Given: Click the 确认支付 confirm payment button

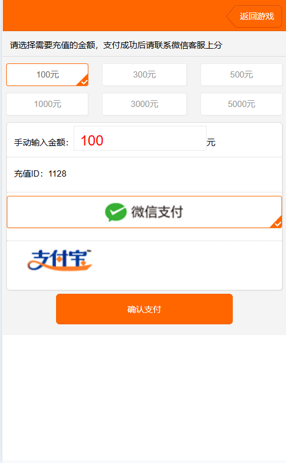Looking at the screenshot, I should (144, 309).
